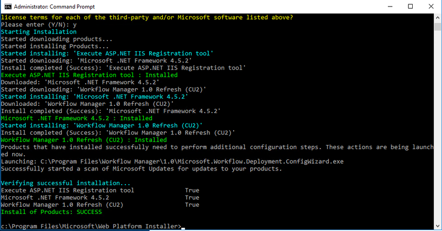Viewport: 442px width, 231px height.
Task: Open the Command Prompt system menu icon
Action: (8, 7)
